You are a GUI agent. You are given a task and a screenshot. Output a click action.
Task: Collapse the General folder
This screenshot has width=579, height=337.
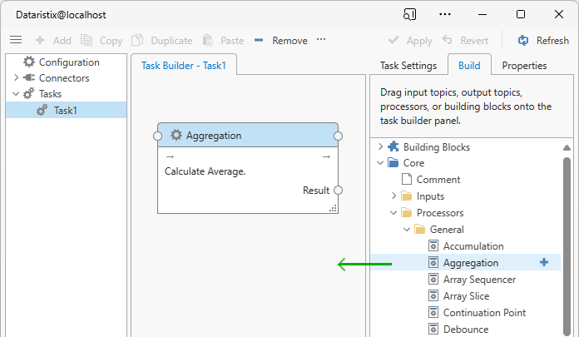[x=408, y=230]
